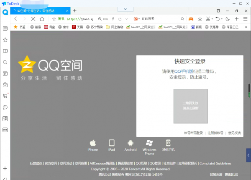Screen dimensions: 251x180
Task: Open the reading book sidebar icon
Action: pyautogui.click(x=5, y=51)
